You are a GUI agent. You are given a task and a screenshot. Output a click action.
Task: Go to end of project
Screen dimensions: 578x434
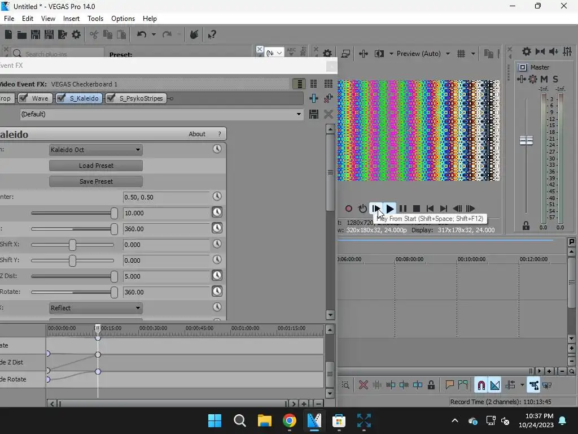pyautogui.click(x=444, y=209)
